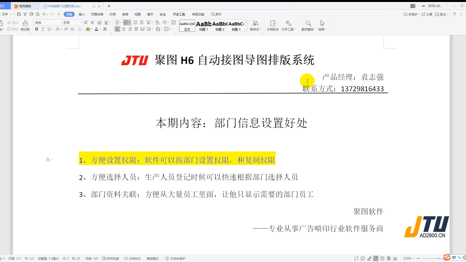The image size is (466, 262).
Task: Switch to the 稻壳模板 window tab
Action: 25,6
